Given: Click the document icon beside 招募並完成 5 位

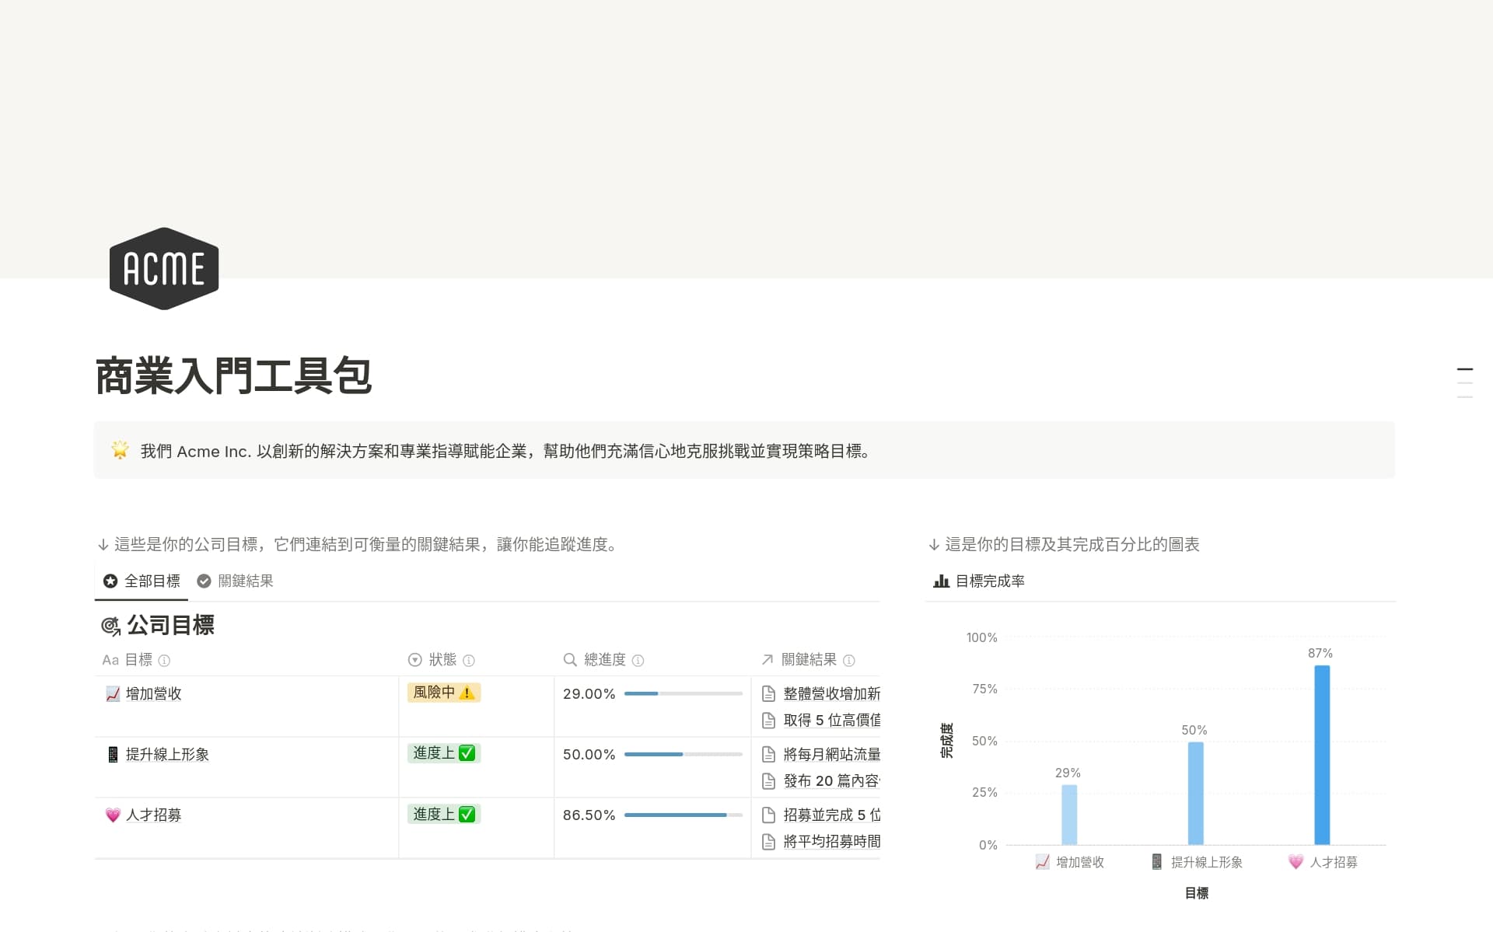Looking at the screenshot, I should click(768, 815).
